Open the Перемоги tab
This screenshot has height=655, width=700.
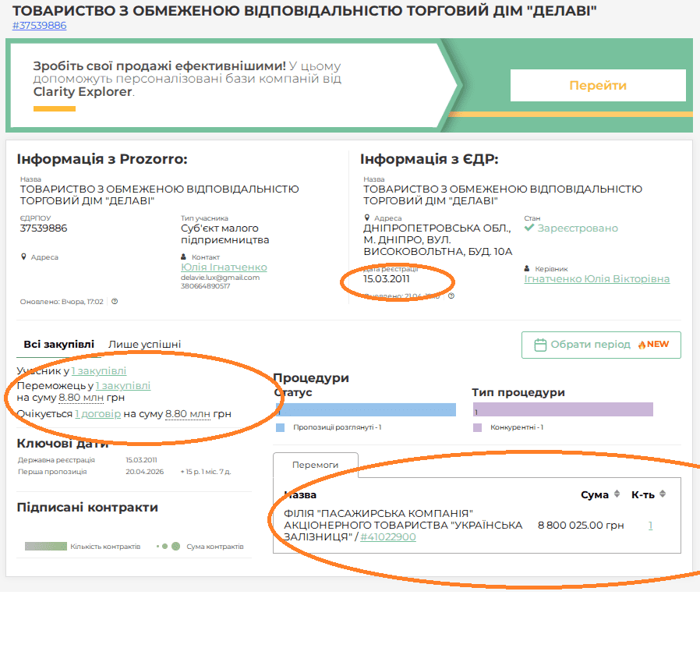coord(315,465)
